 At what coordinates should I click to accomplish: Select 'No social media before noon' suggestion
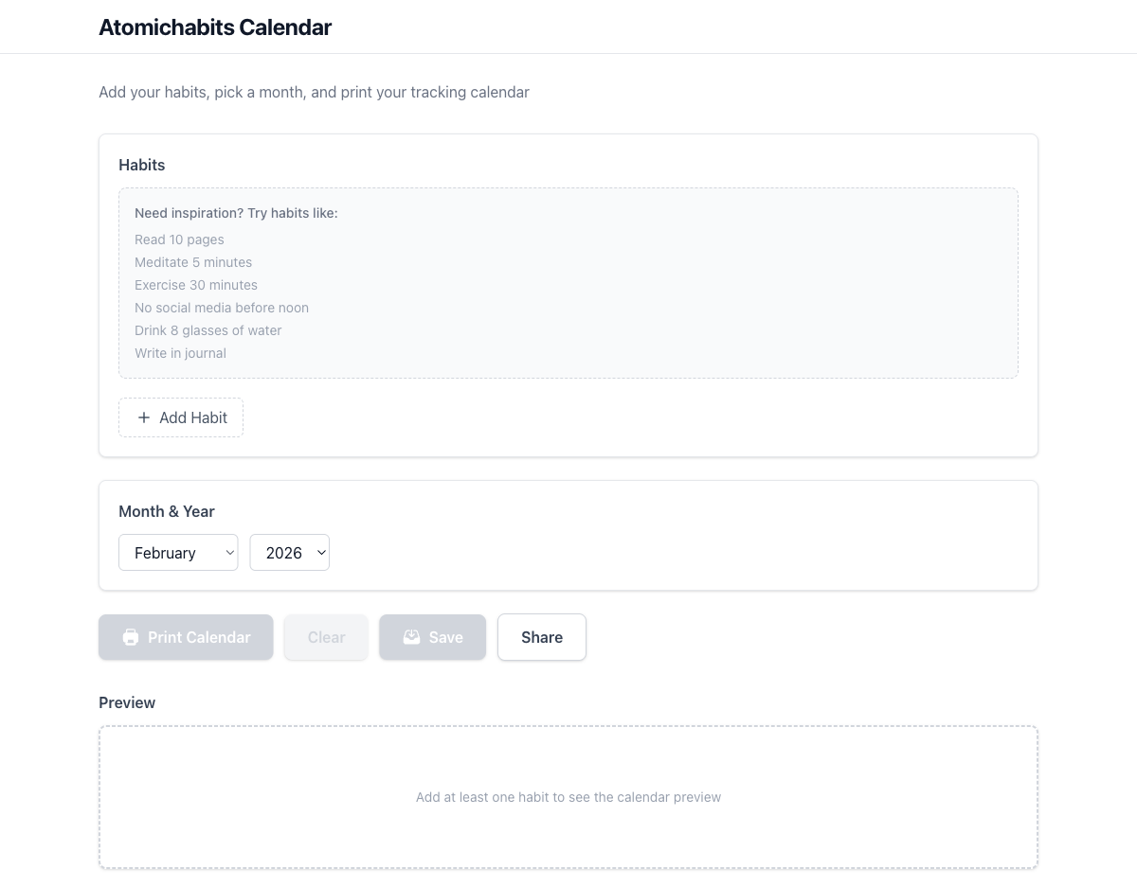221,308
